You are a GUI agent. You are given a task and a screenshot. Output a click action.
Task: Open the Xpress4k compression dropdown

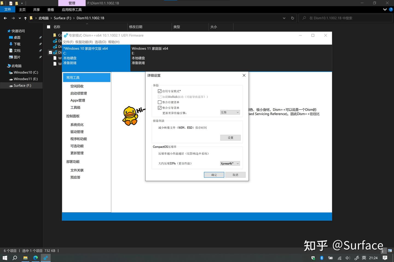[230, 163]
